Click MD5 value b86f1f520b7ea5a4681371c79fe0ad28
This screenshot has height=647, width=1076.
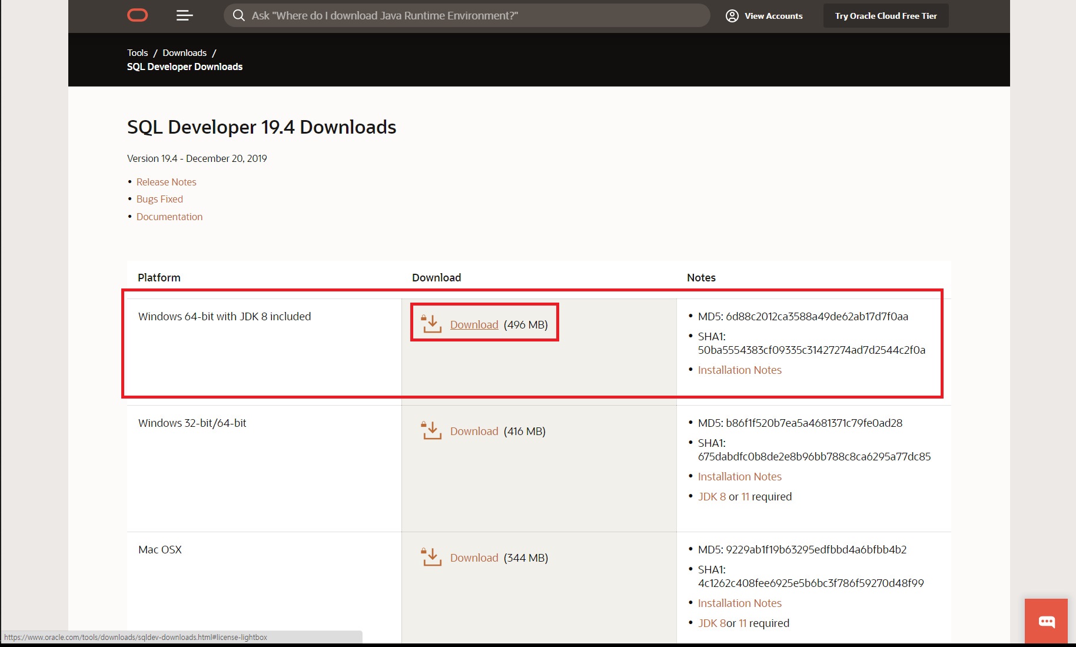(814, 423)
